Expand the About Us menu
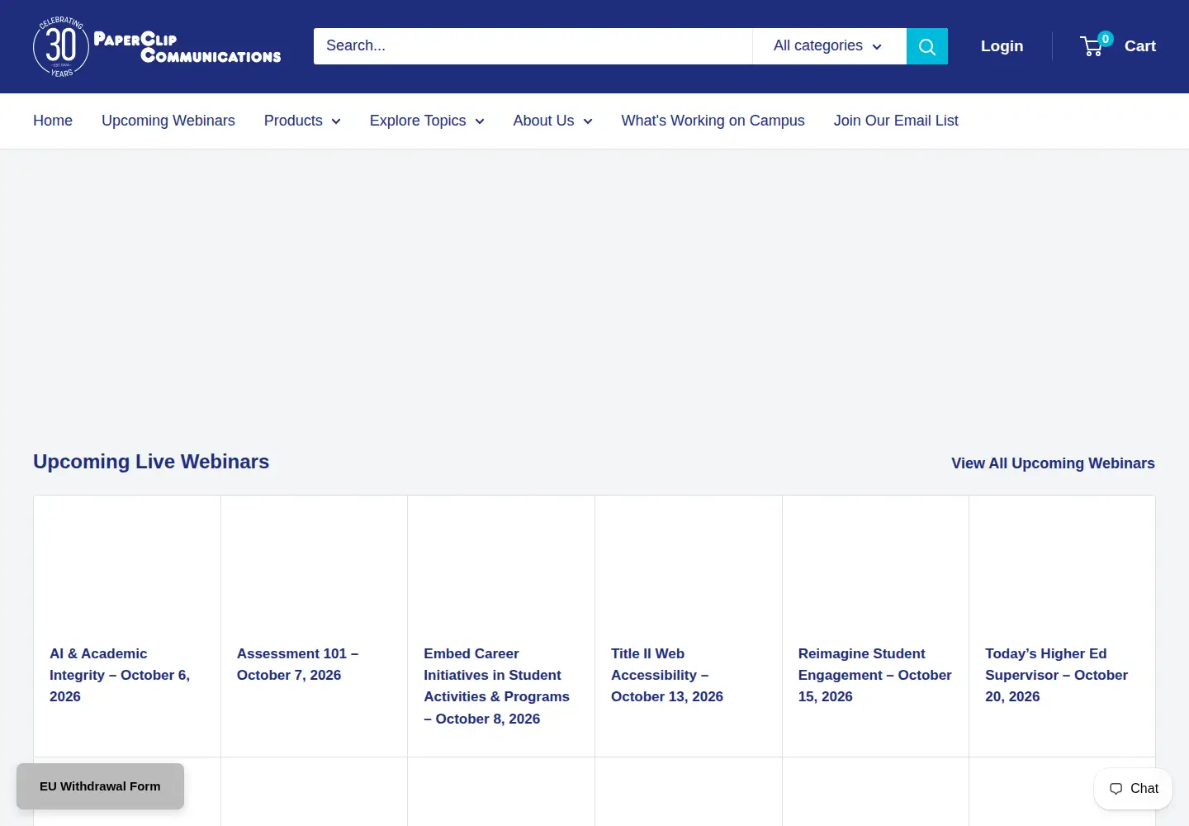Viewport: 1189px width, 826px height. pyautogui.click(x=552, y=121)
